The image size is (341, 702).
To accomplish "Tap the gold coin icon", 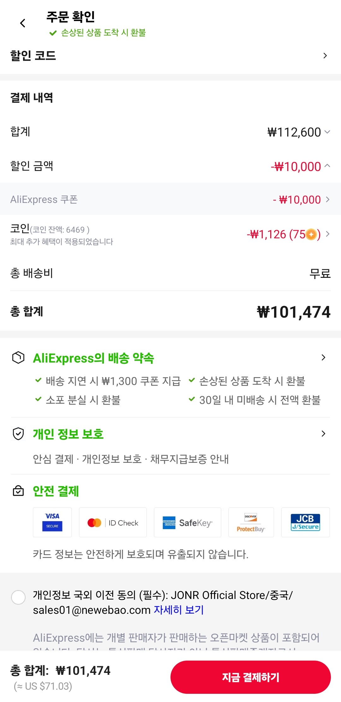I will (311, 234).
